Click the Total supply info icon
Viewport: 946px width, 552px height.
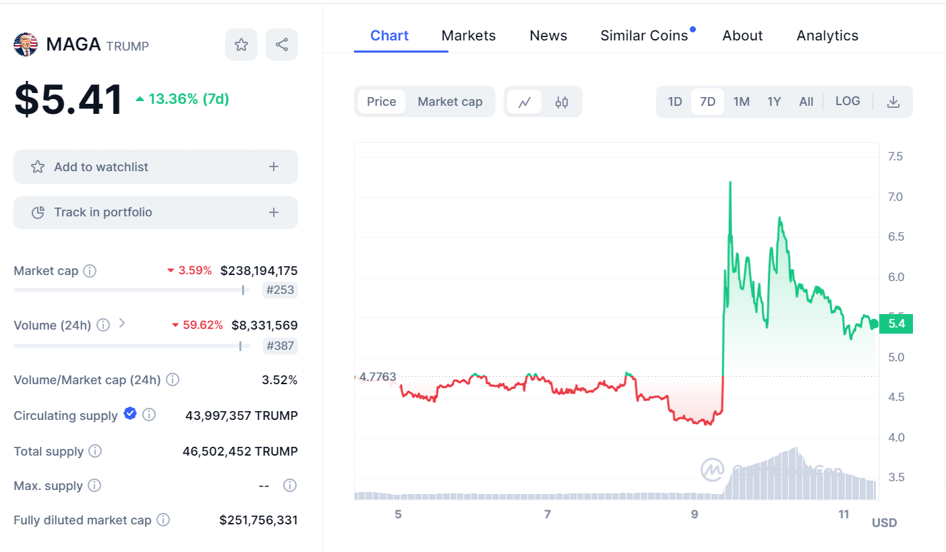point(95,451)
